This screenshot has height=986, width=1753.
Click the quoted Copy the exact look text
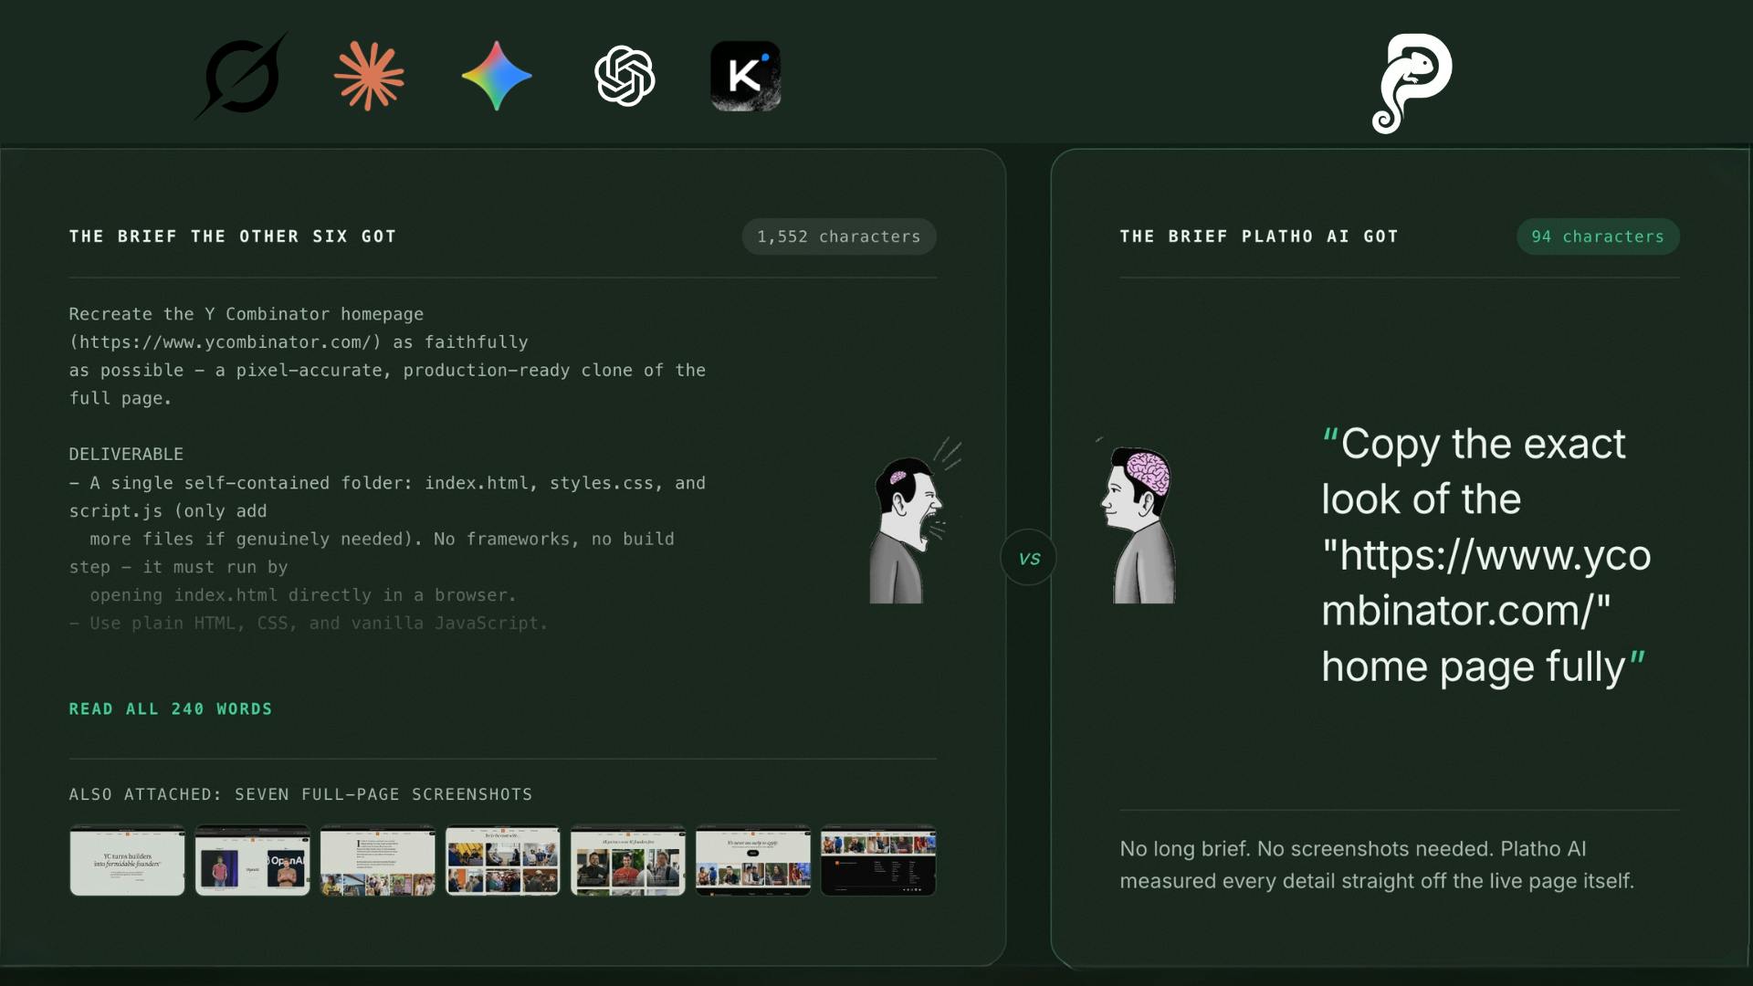(1486, 555)
